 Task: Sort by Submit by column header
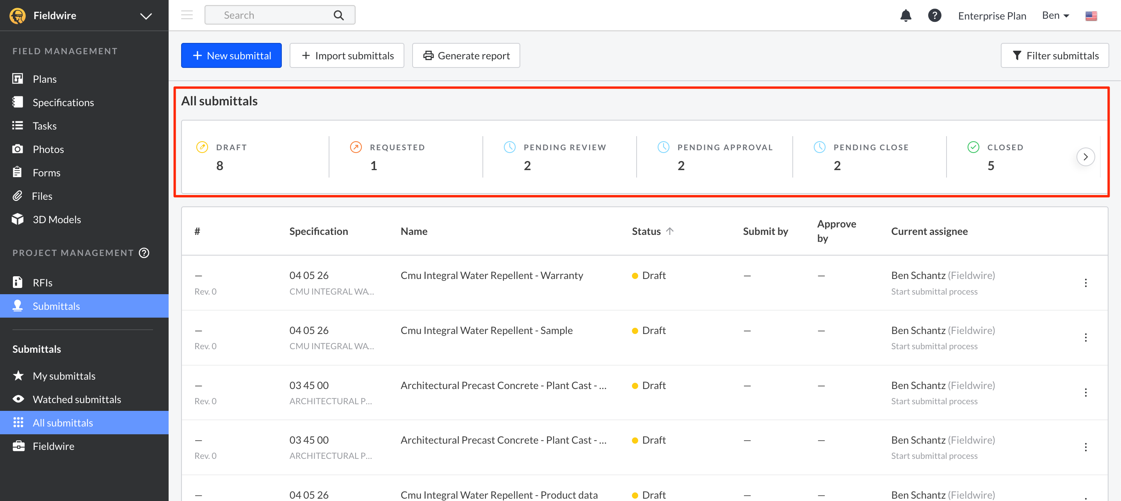point(765,231)
